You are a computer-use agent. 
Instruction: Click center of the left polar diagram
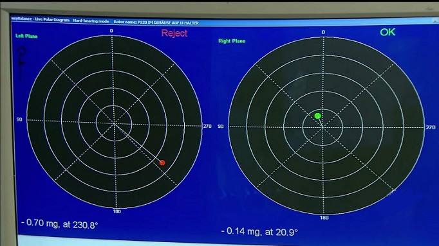pos(114,123)
